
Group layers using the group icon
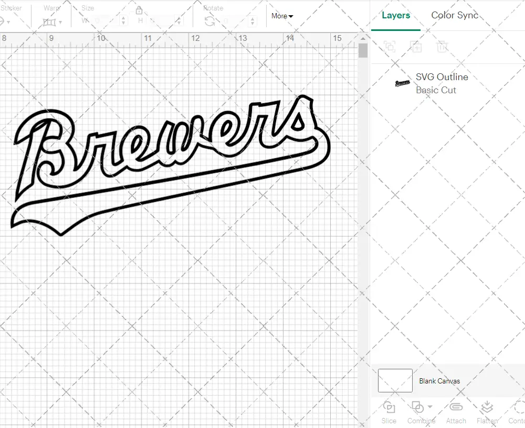point(389,47)
